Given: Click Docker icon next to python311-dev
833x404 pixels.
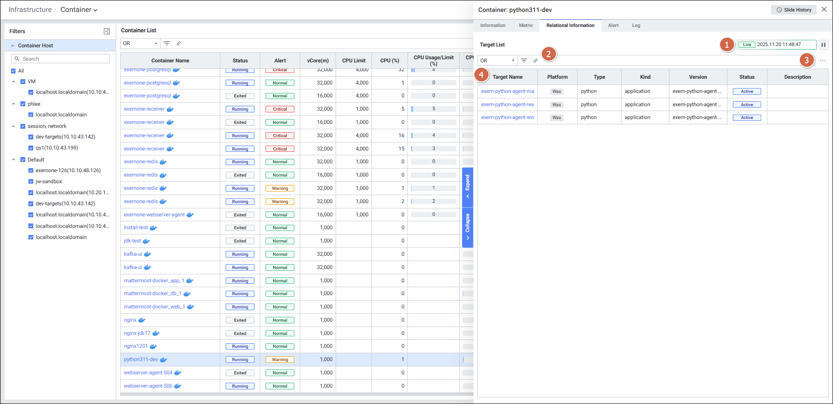Looking at the screenshot, I should click(163, 360).
